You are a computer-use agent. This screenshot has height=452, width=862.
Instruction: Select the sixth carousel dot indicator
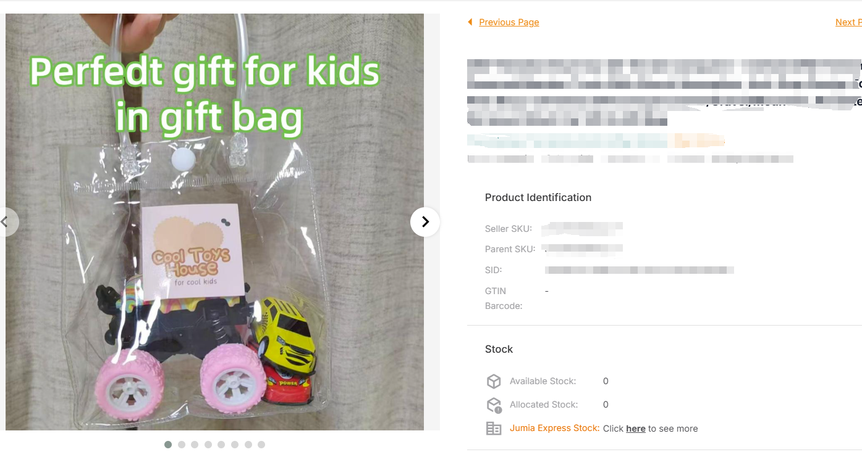pos(235,445)
